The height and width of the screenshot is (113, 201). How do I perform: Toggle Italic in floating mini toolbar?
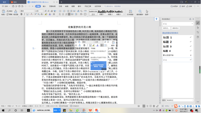coord(87,45)
